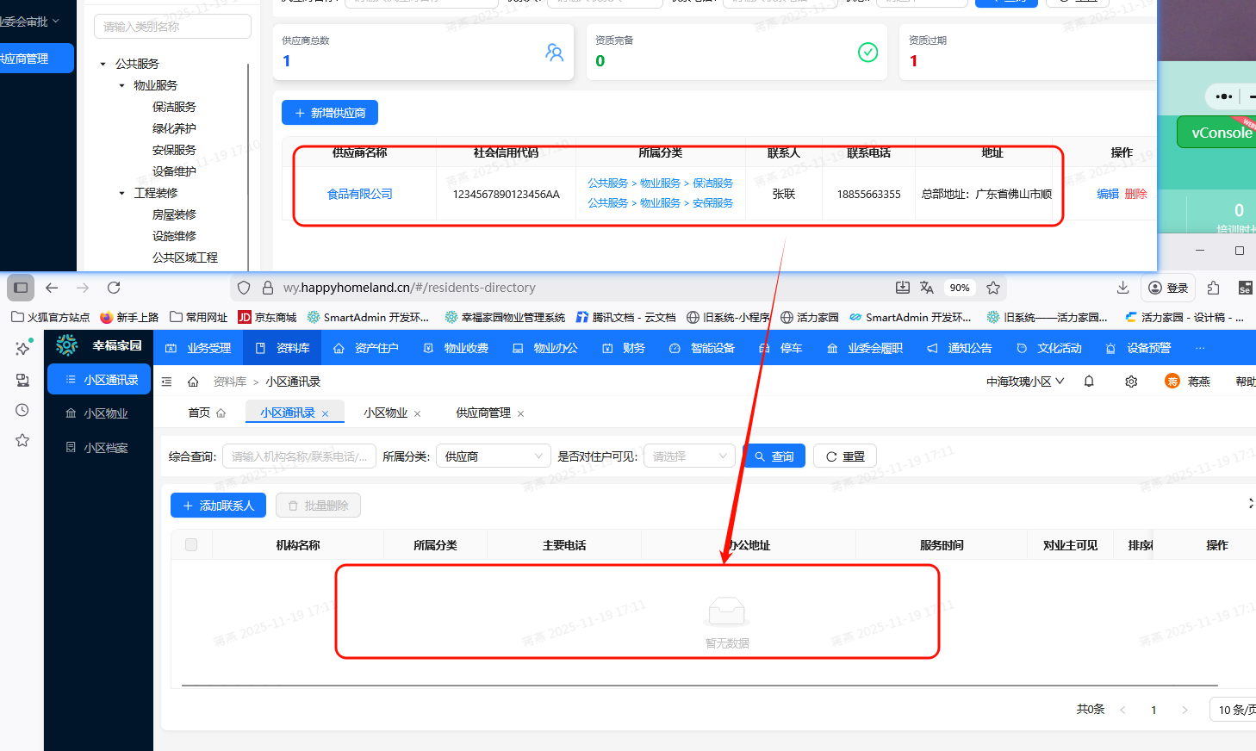This screenshot has width=1256, height=751.
Task: Click the 查询 search button
Action: pyautogui.click(x=774, y=456)
